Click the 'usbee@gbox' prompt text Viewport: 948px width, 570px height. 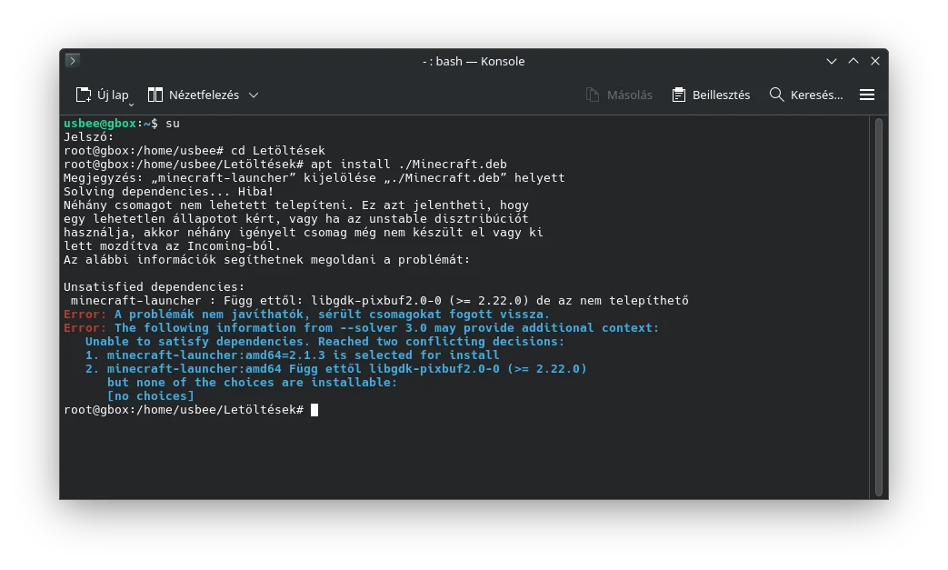tap(100, 124)
